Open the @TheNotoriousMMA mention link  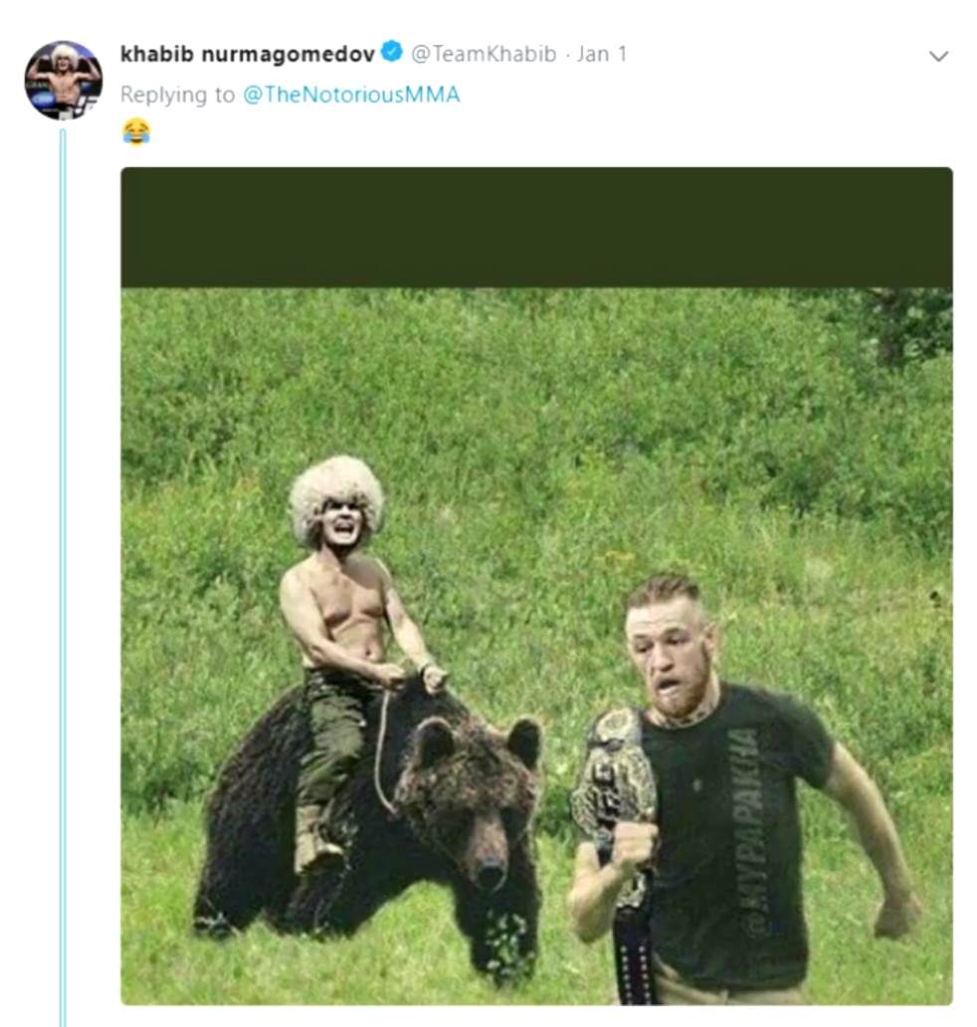[351, 95]
